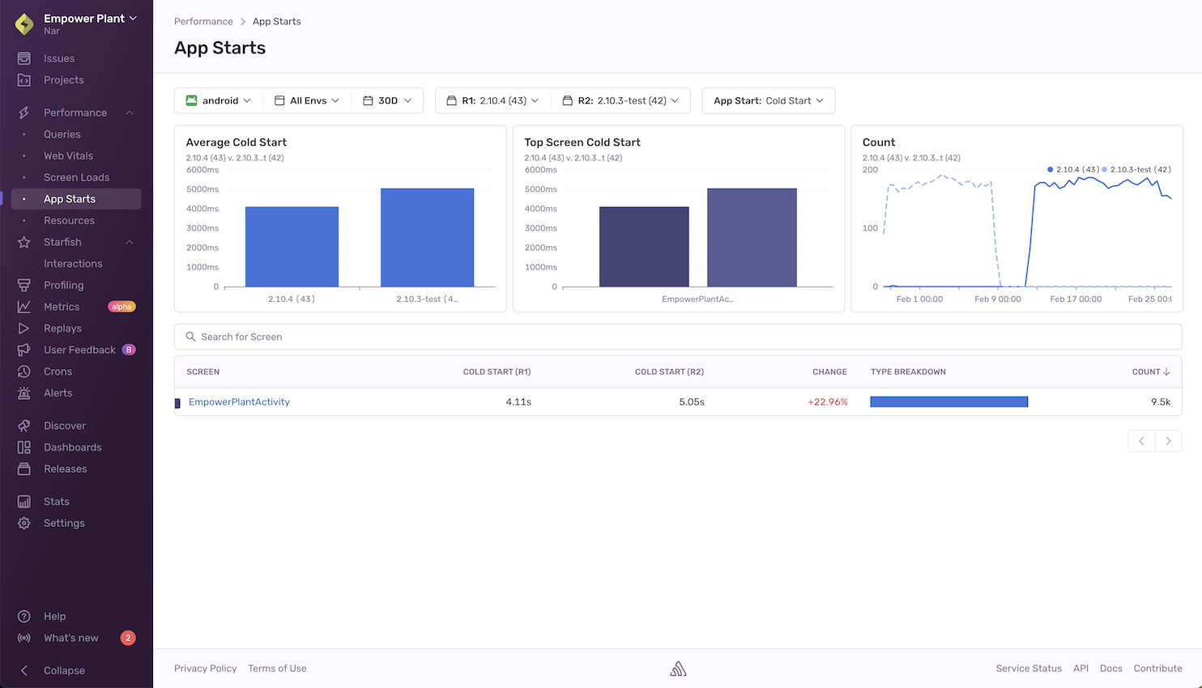The width and height of the screenshot is (1202, 688).
Task: Click the Issues icon in sidebar
Action: click(x=24, y=58)
